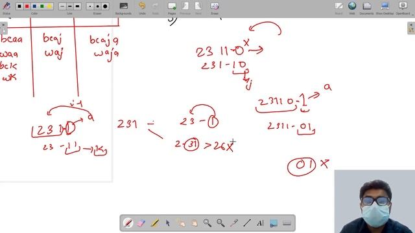Image resolution: width=415 pixels, height=233 pixels.
Task: Go to the Next page
Action: (198, 8)
